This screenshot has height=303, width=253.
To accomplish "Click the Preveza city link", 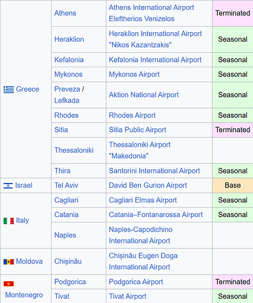I will pyautogui.click(x=67, y=89).
